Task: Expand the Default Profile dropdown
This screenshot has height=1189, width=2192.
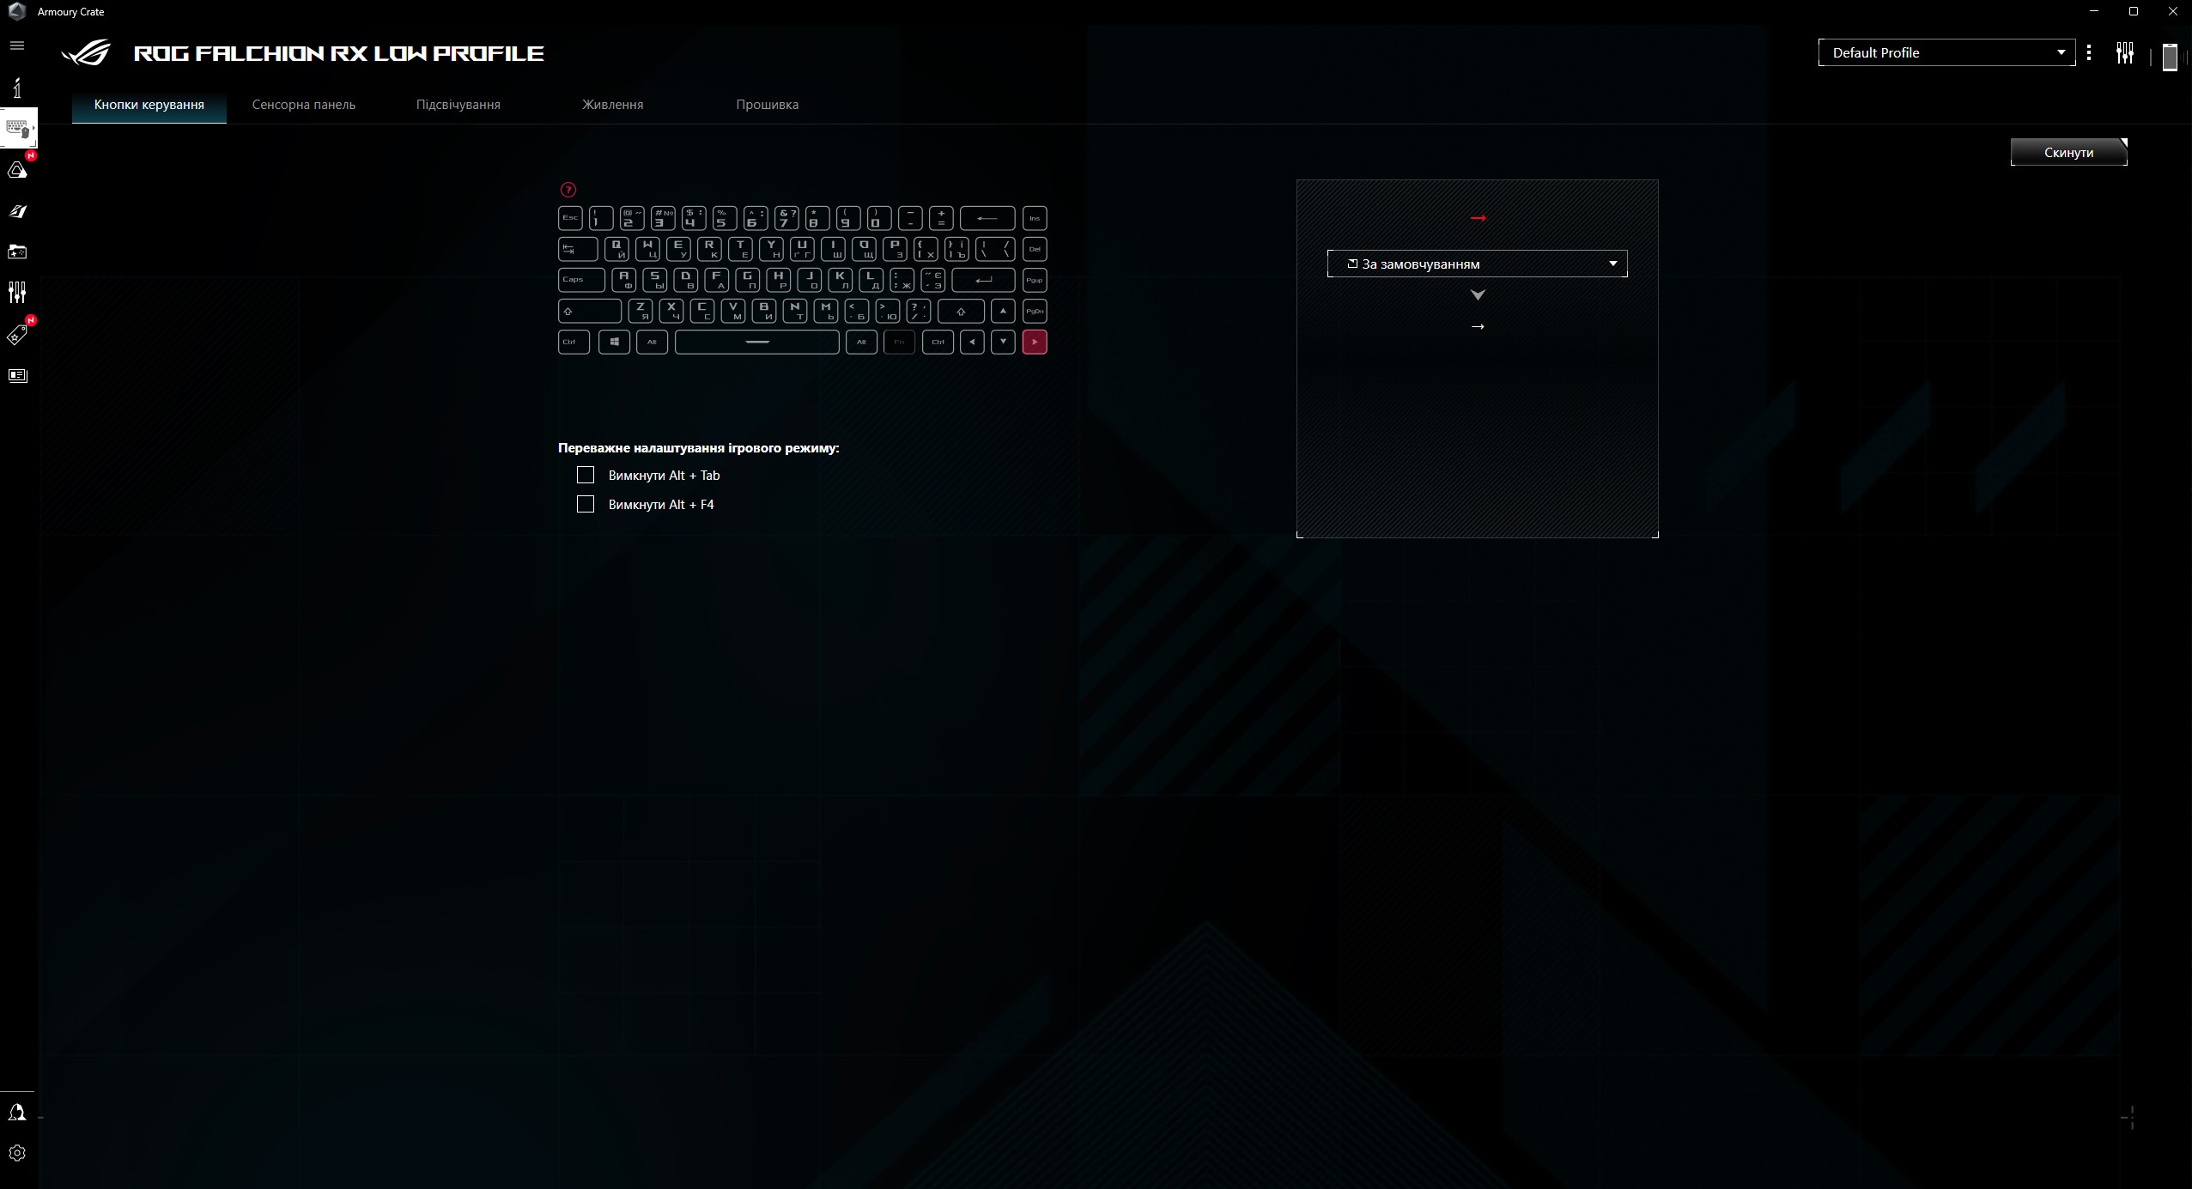Action: 1946,52
